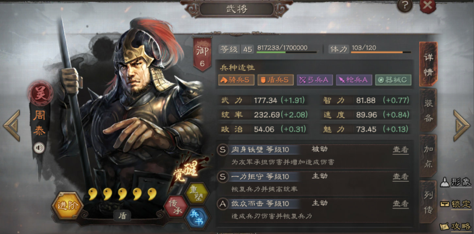View details of 肉身铁壁 via 查看

401,149
